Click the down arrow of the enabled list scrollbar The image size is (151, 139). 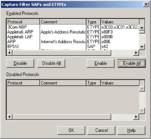click(x=142, y=47)
